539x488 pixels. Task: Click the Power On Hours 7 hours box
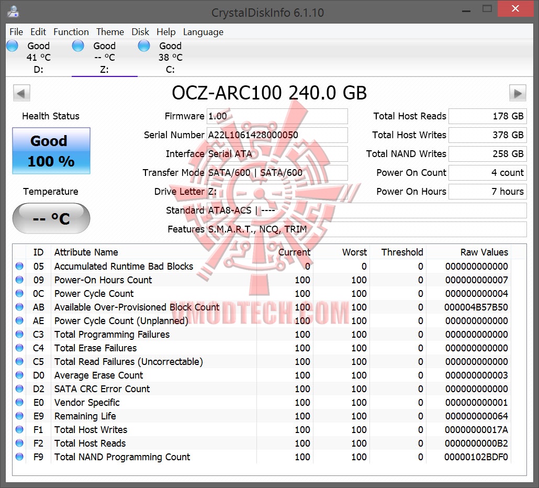click(x=487, y=192)
